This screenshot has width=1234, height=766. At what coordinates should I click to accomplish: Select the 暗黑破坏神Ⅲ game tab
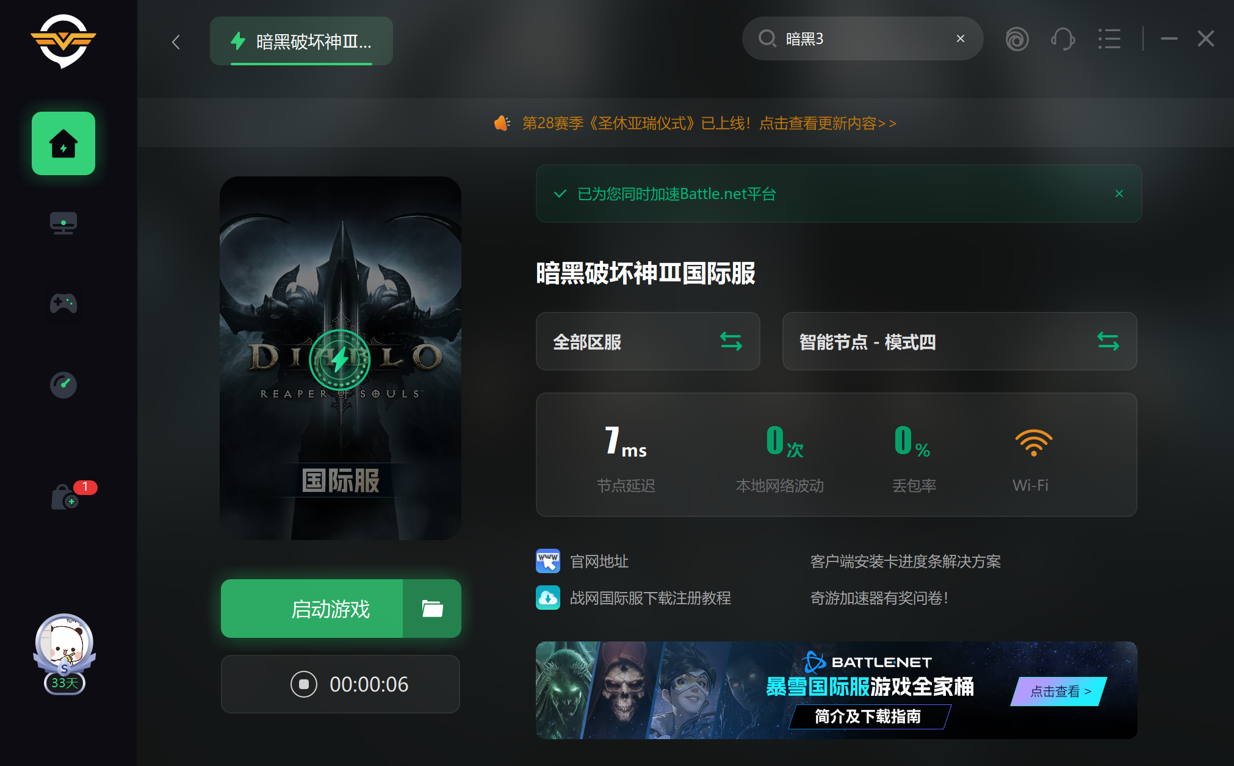coord(301,42)
